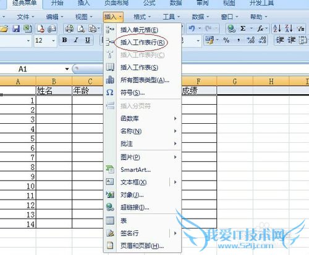This screenshot has height=255, width=309.
Task: Open the 视图 classic menu
Action: 83,17
